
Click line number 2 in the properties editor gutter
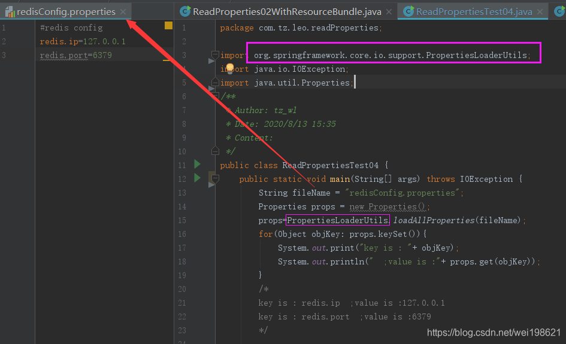[x=4, y=41]
